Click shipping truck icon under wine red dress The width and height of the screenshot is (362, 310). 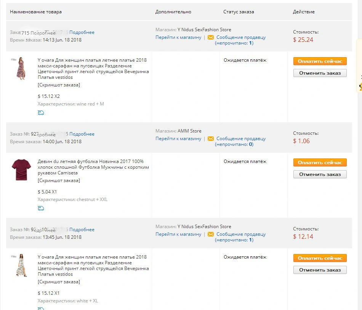tap(41, 113)
